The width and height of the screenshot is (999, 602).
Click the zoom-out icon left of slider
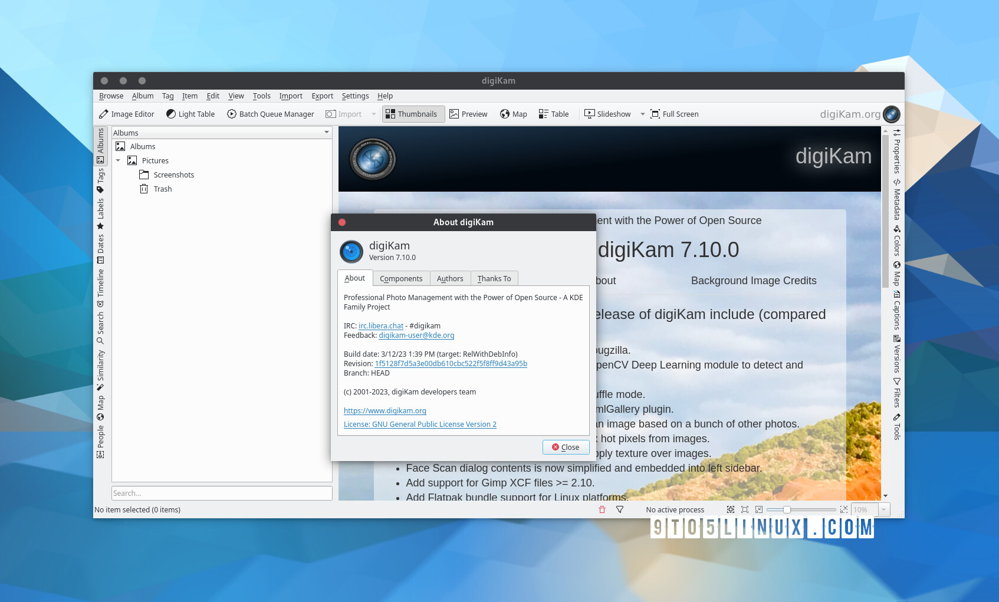(x=759, y=509)
